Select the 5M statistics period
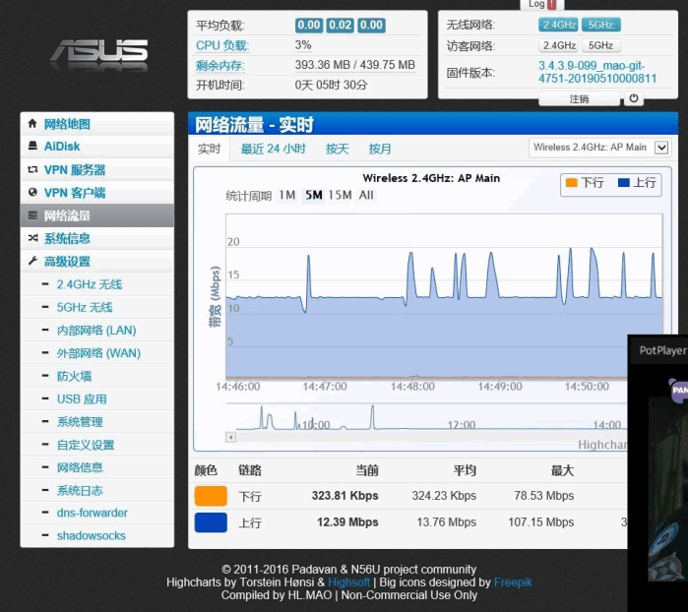 coord(314,195)
